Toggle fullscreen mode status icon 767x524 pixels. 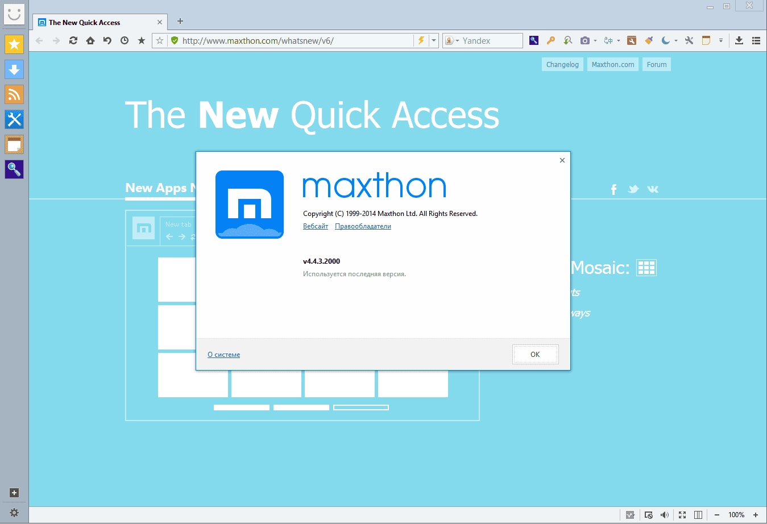click(x=682, y=515)
